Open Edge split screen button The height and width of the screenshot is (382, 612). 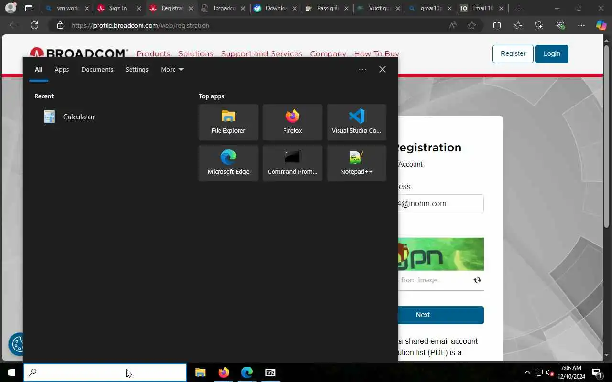pyautogui.click(x=497, y=25)
